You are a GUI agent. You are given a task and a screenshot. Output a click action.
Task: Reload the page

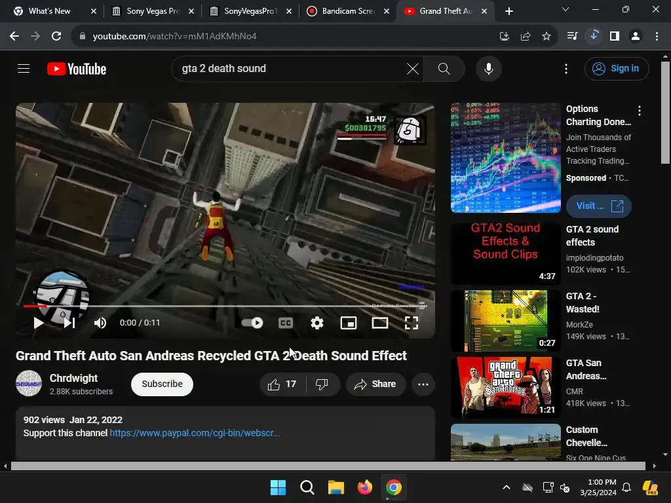point(56,37)
